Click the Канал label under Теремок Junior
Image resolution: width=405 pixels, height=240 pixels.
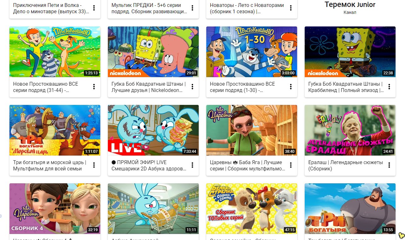point(350,13)
